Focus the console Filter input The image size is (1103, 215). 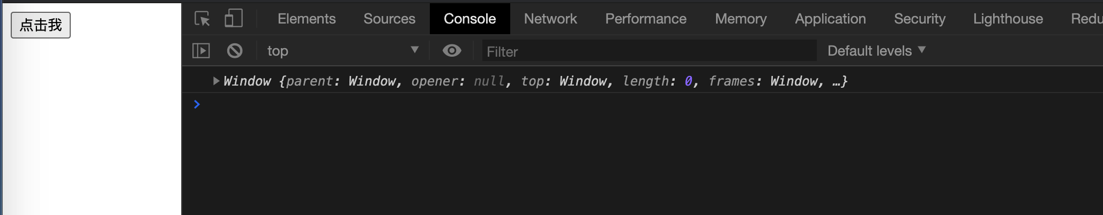pos(649,51)
